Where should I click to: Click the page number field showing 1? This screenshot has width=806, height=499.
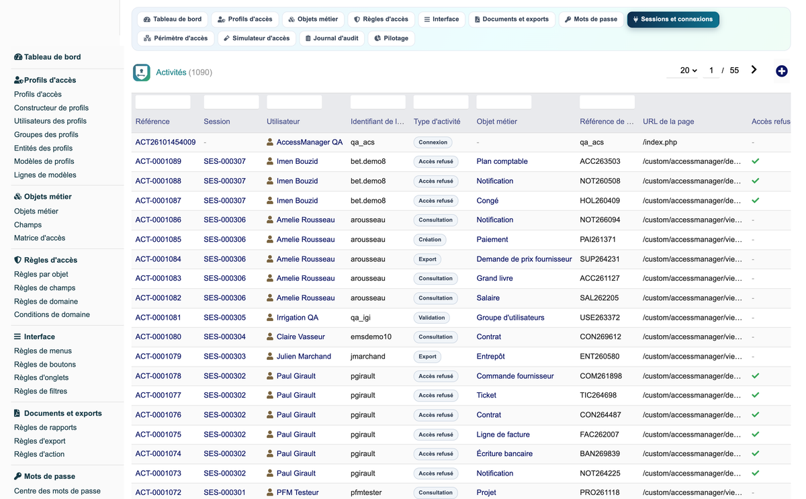pyautogui.click(x=711, y=71)
